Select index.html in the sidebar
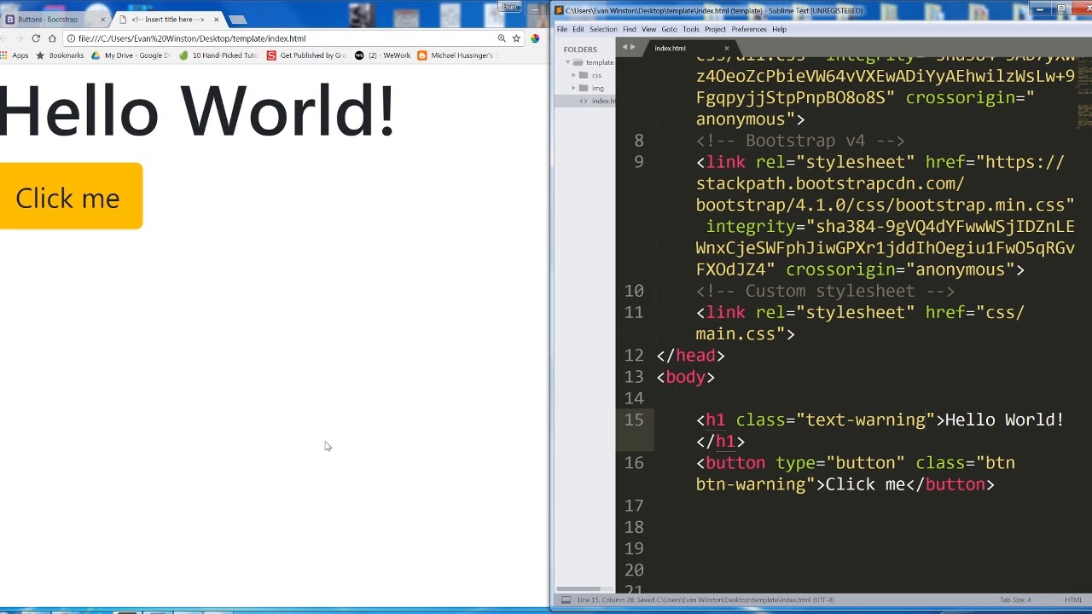This screenshot has width=1092, height=614. pyautogui.click(x=597, y=101)
